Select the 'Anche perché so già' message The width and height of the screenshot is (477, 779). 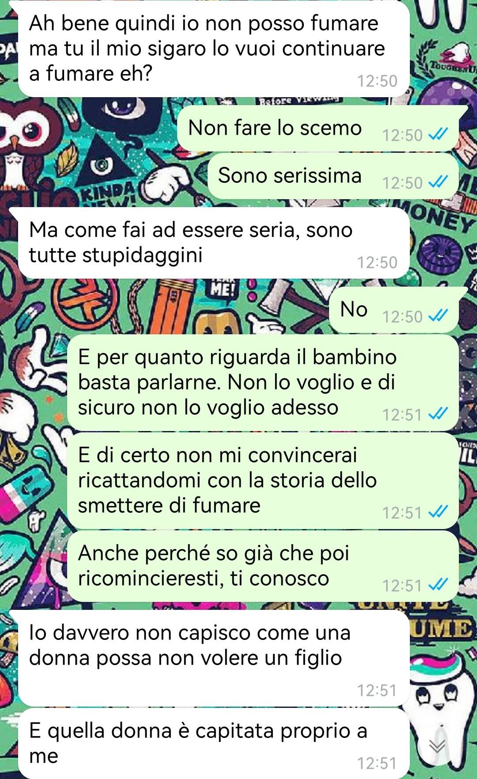(x=263, y=566)
